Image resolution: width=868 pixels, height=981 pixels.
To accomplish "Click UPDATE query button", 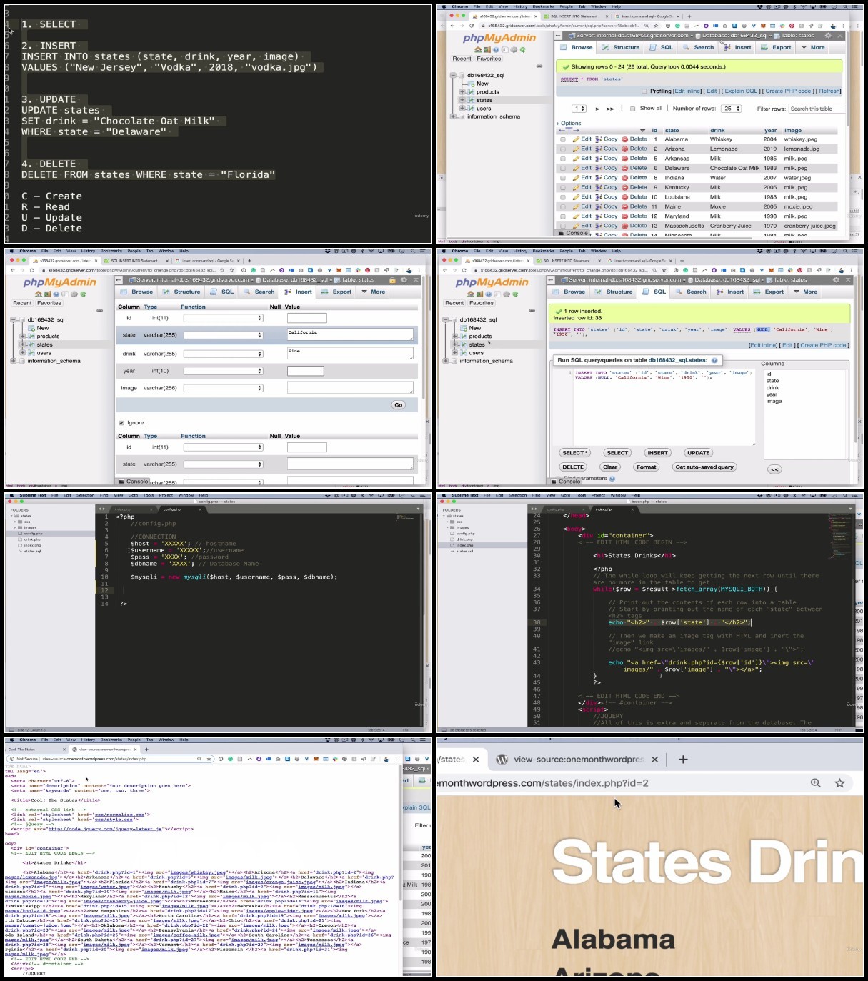I will [x=698, y=453].
